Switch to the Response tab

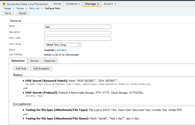pyautogui.click(x=50, y=61)
